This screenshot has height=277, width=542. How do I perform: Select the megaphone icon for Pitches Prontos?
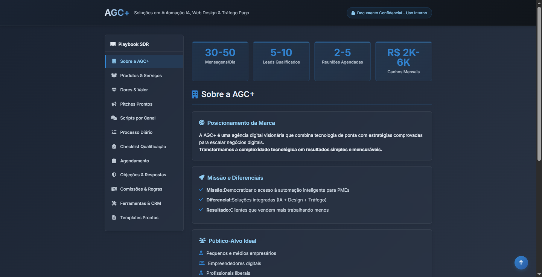(x=114, y=104)
